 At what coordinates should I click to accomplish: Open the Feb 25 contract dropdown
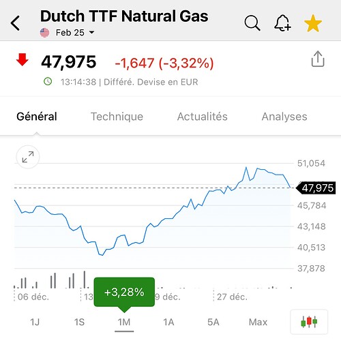[x=75, y=33]
